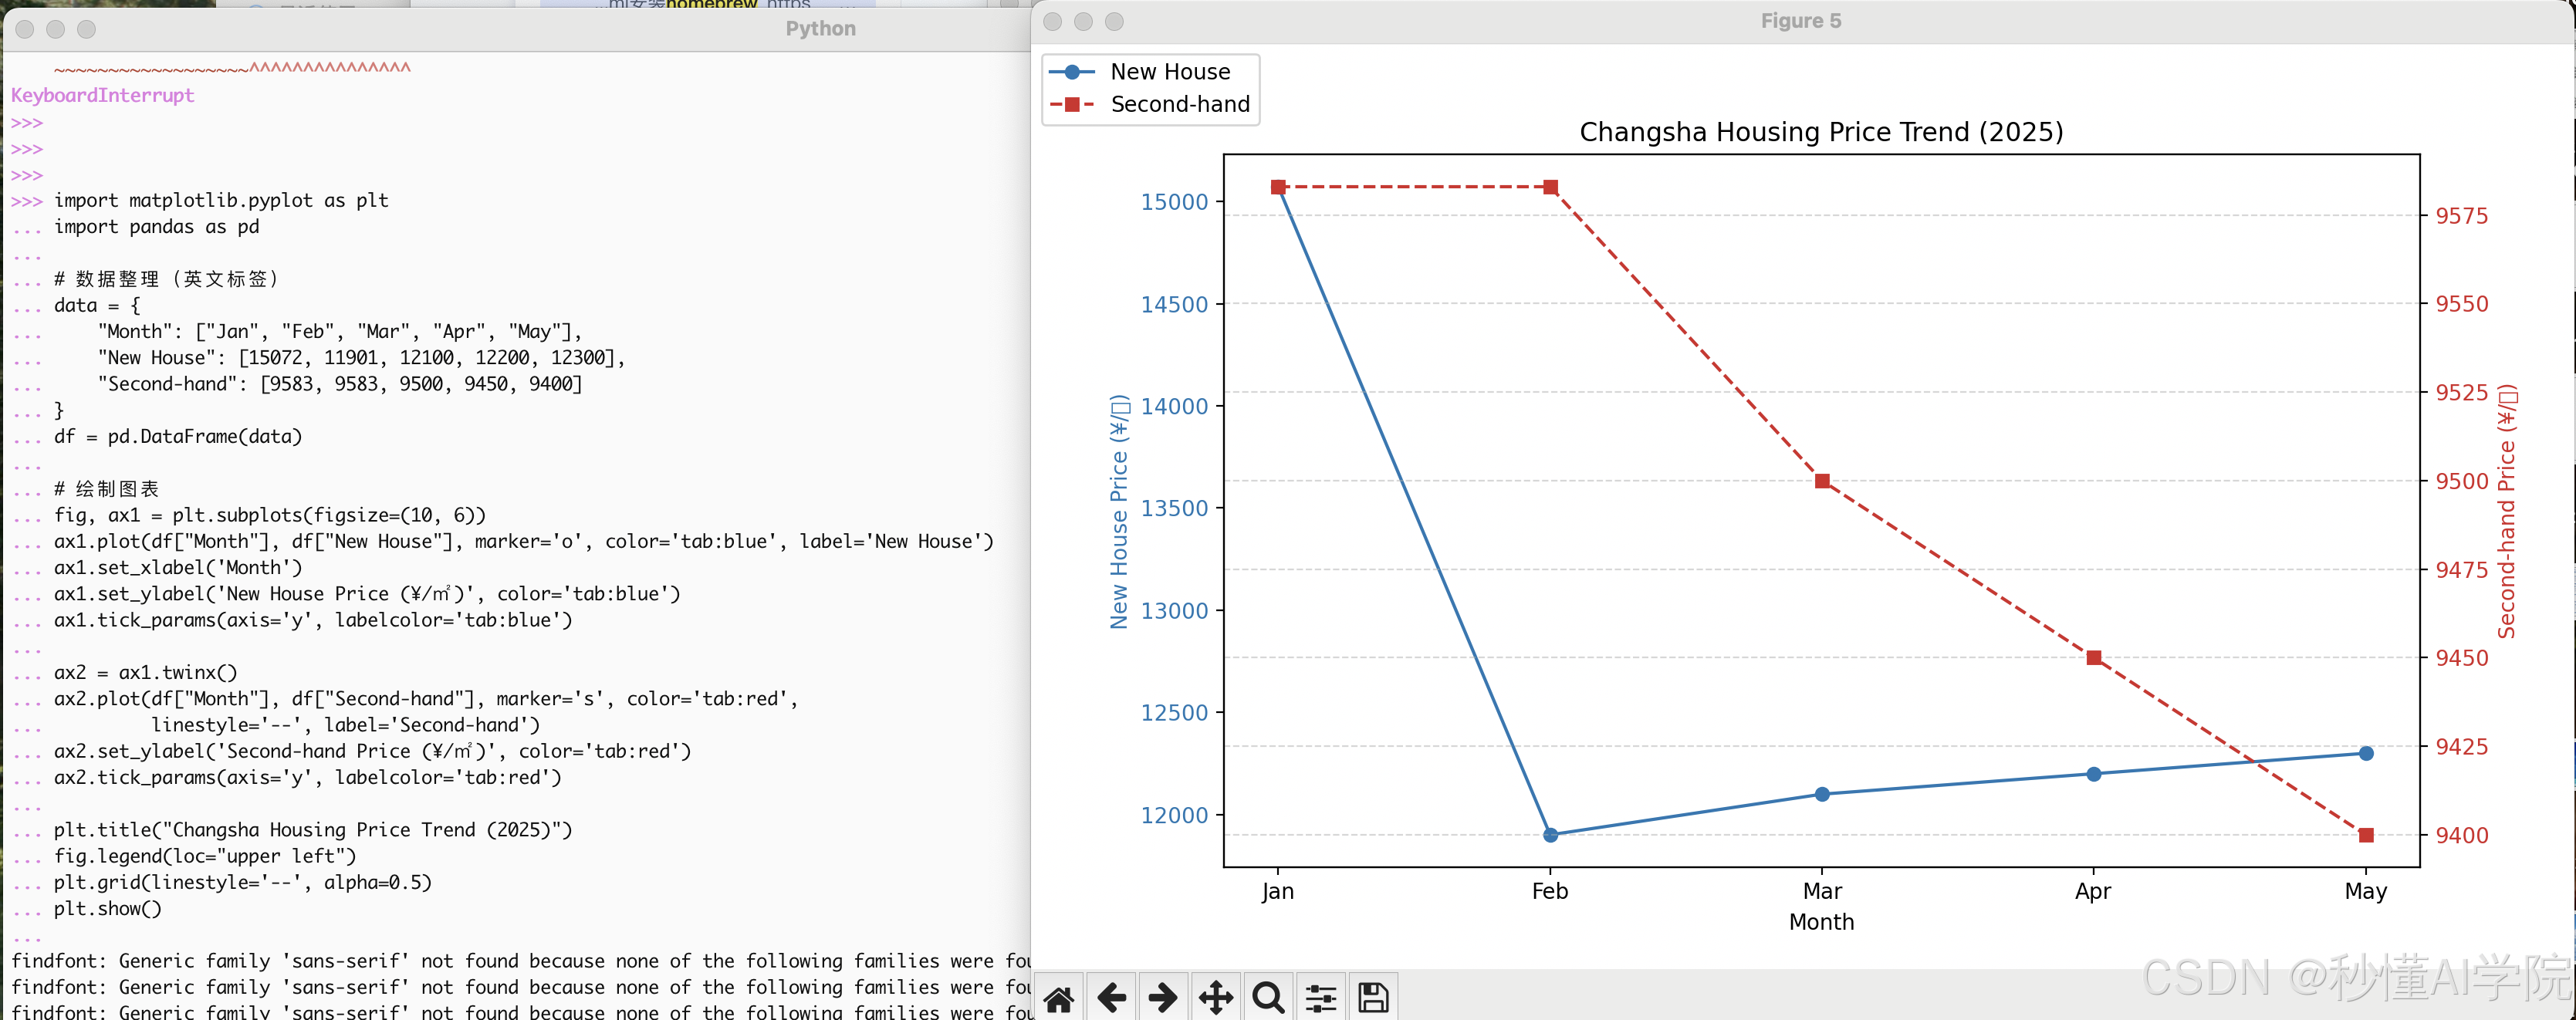Click the 13500 left axis tick label
Image resolution: width=2576 pixels, height=1020 pixels.
(1174, 508)
